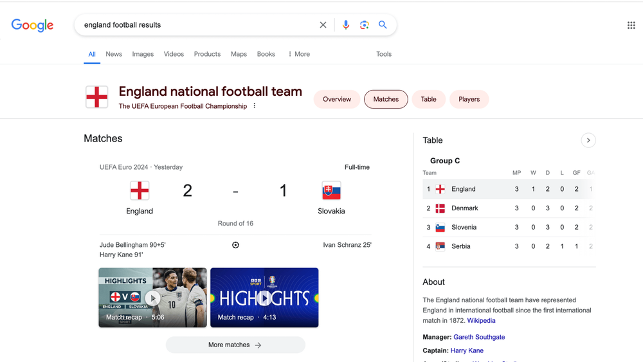The height and width of the screenshot is (362, 643).
Task: Click the England national football team title
Action: 210,91
